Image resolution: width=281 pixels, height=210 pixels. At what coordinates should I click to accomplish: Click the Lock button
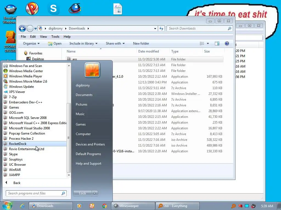click(82, 193)
